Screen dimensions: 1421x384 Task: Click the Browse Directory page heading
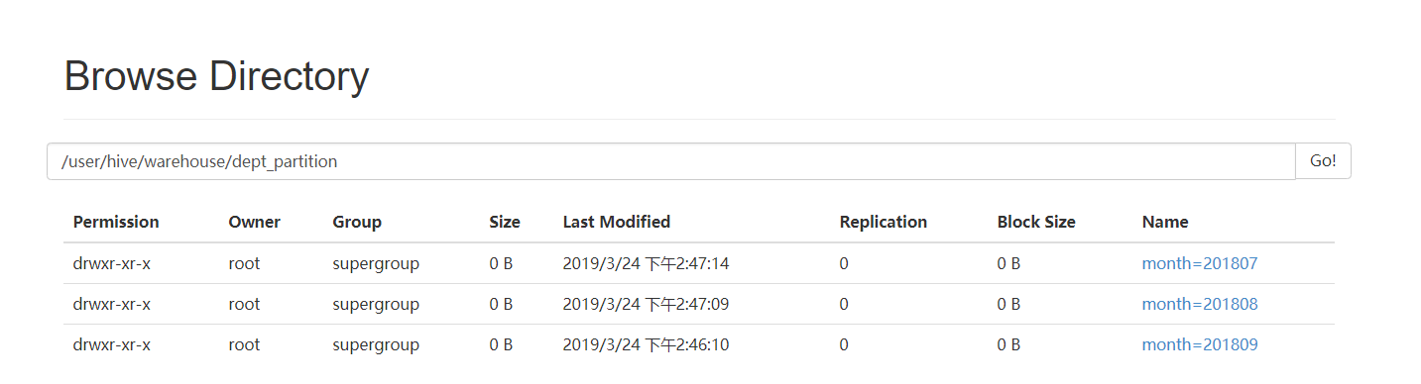(x=216, y=76)
